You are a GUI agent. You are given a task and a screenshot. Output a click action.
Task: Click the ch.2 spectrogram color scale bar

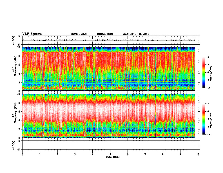pyautogui.click(x=204, y=119)
